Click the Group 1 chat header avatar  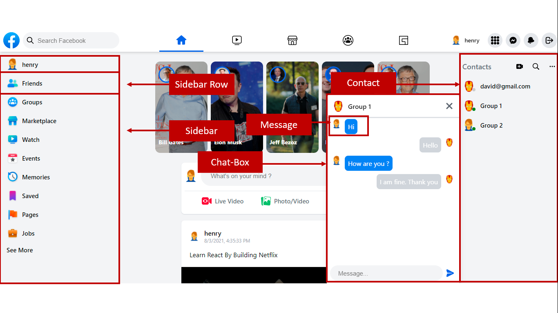tap(338, 106)
